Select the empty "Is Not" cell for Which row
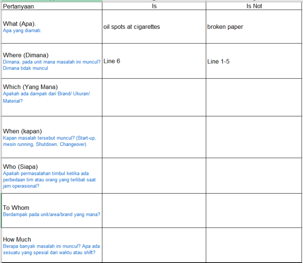 pyautogui.click(x=254, y=97)
